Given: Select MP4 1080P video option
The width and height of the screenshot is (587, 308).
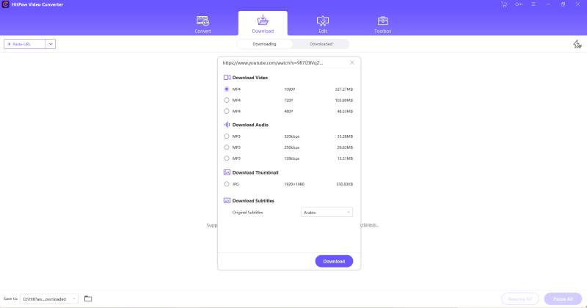Looking at the screenshot, I should pos(227,89).
